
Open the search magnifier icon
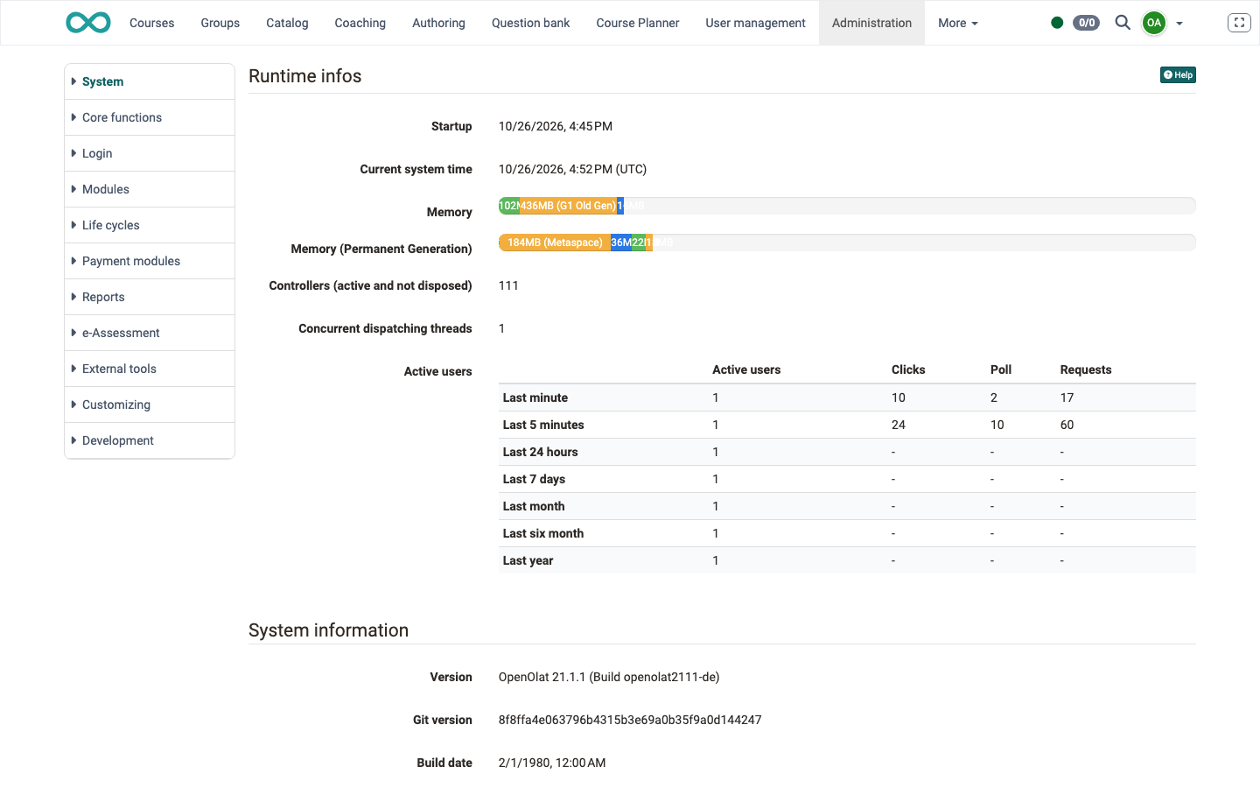point(1123,23)
